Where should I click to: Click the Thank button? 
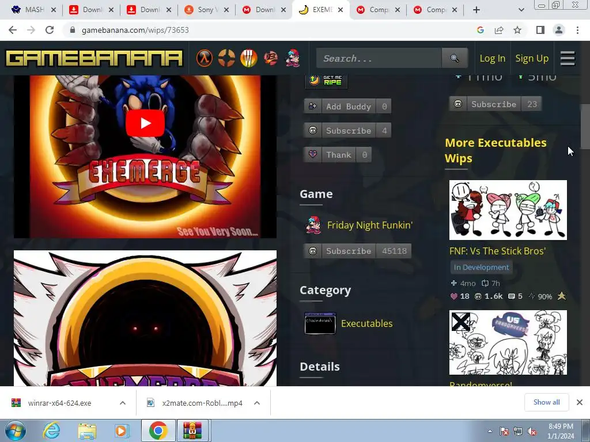338,154
